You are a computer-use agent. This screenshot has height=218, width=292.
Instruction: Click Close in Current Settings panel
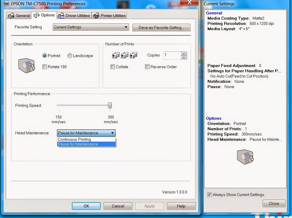point(274,203)
